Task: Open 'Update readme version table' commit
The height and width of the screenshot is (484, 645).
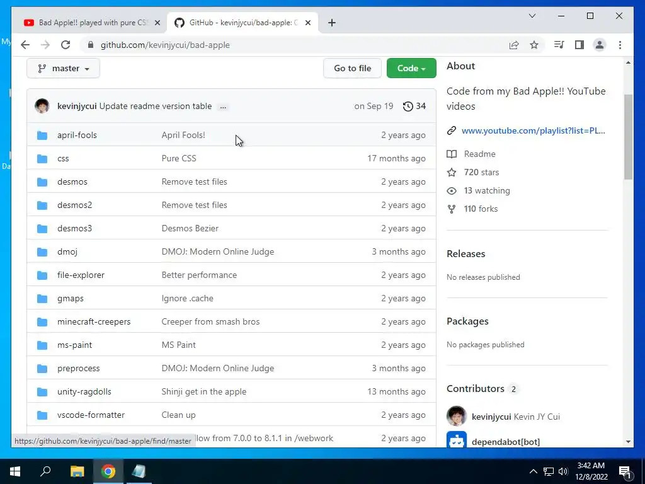Action: tap(156, 106)
